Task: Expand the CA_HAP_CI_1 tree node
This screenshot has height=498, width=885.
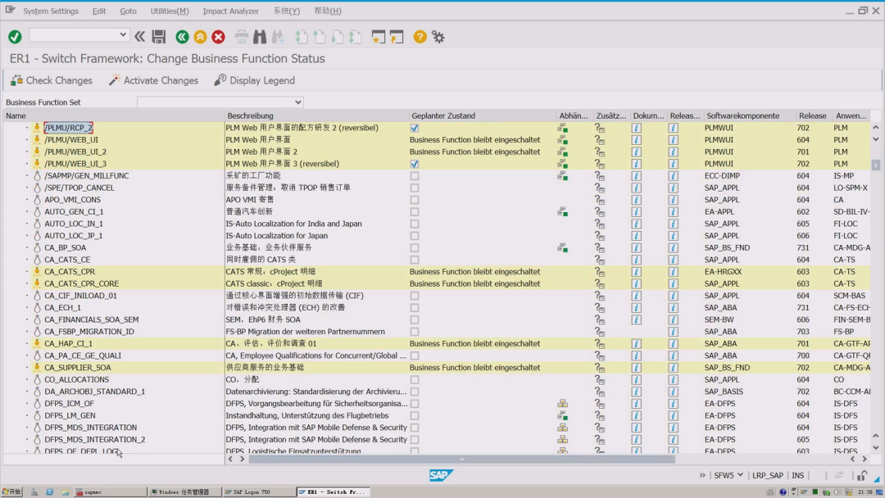Action: pos(26,343)
